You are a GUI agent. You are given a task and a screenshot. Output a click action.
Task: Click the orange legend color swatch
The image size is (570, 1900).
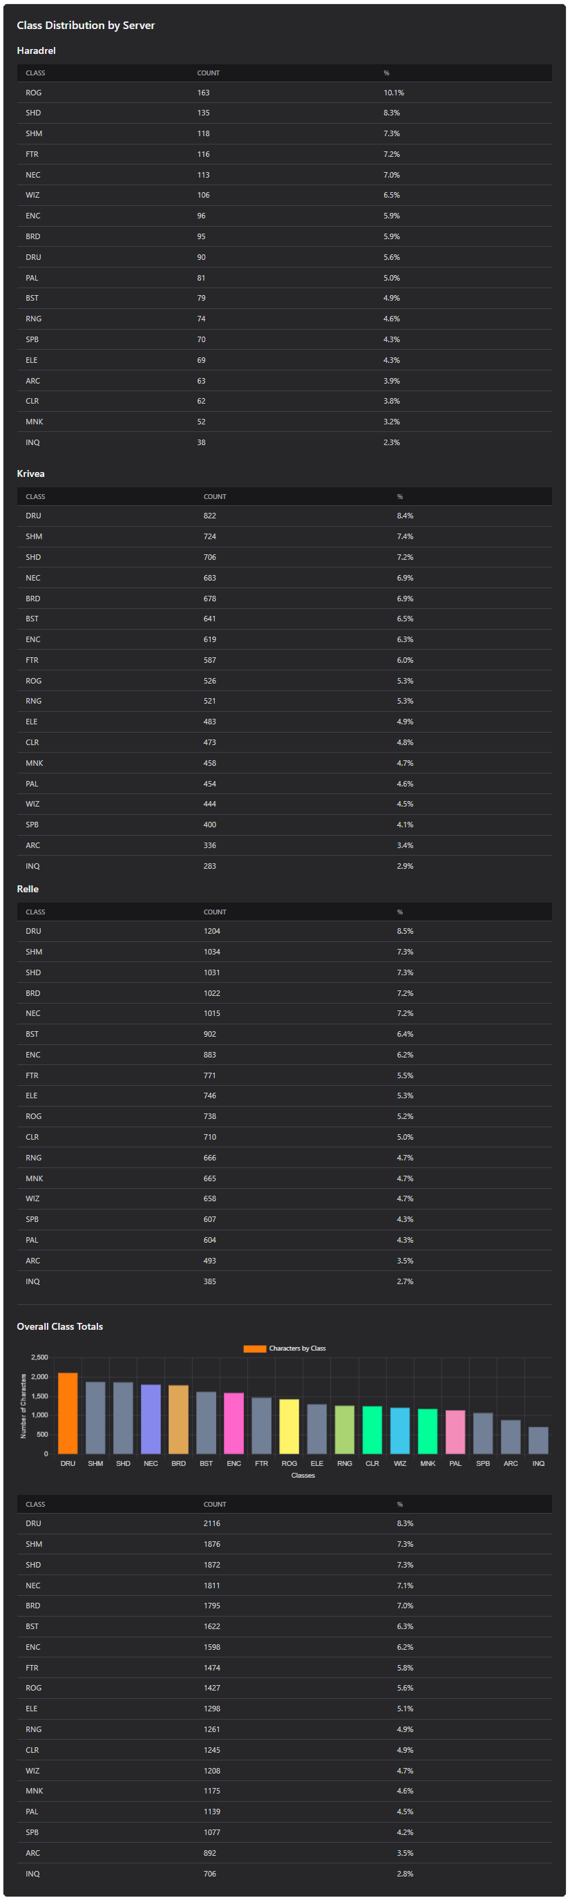[x=254, y=1348]
